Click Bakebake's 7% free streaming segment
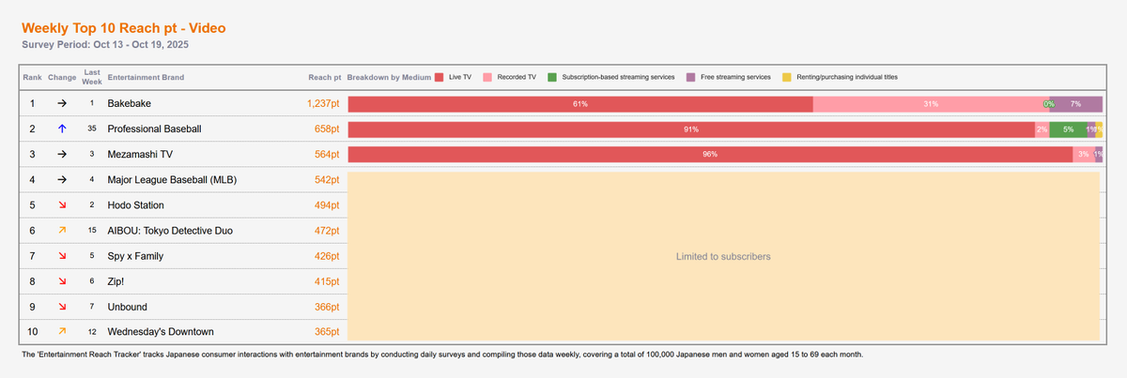1127x378 pixels. [1077, 103]
